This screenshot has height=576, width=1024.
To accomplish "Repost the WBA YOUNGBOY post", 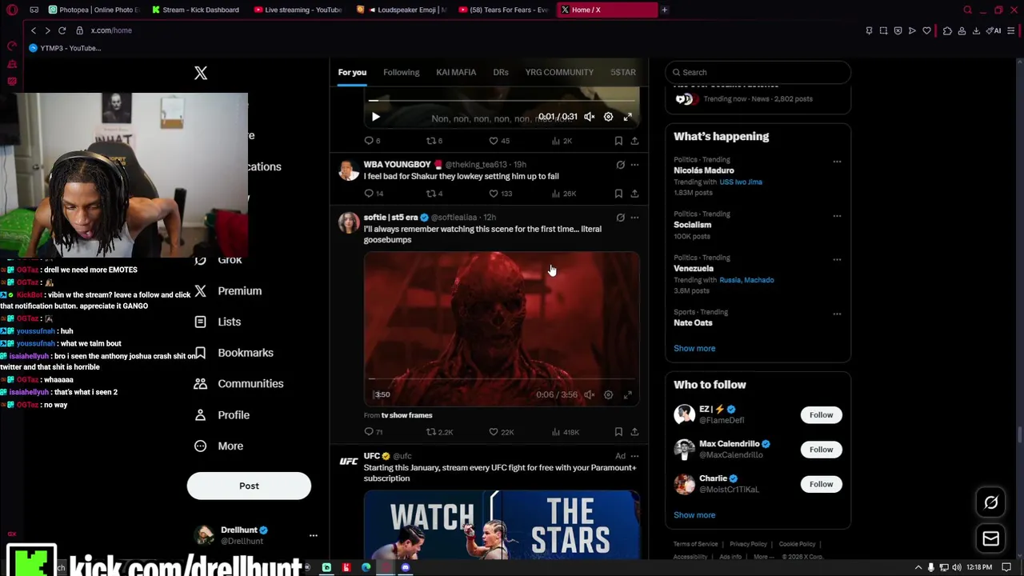I will click(x=430, y=194).
